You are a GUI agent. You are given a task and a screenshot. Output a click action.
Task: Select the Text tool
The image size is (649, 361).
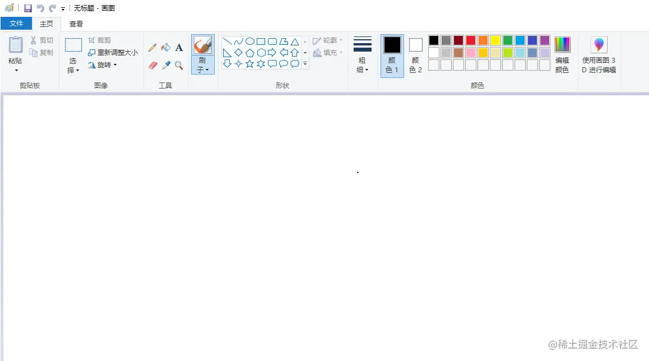179,48
